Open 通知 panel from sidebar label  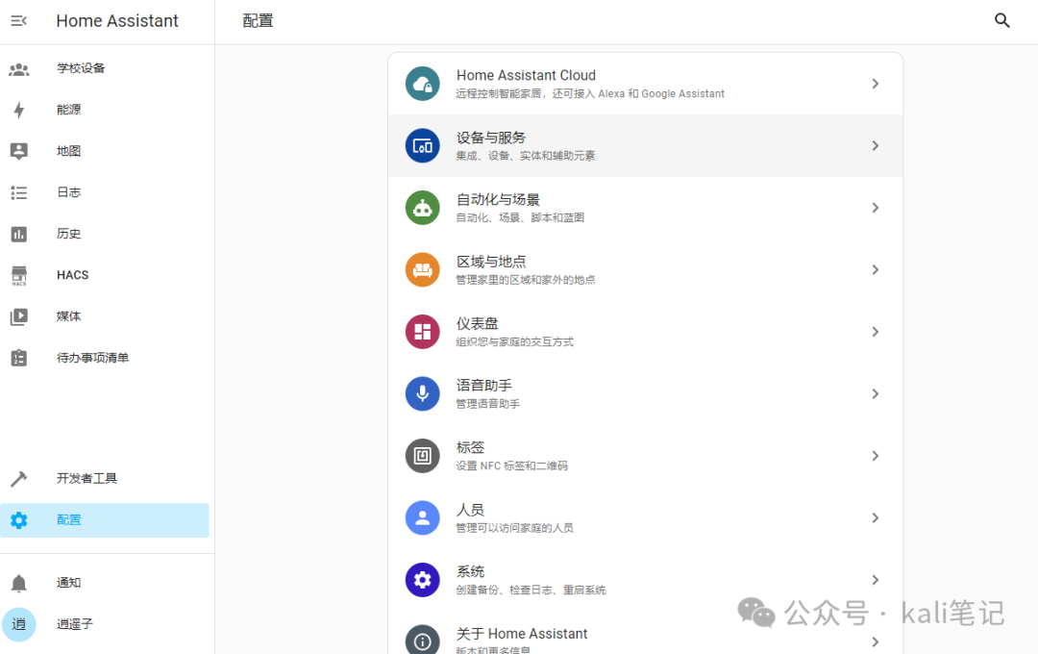click(x=69, y=583)
